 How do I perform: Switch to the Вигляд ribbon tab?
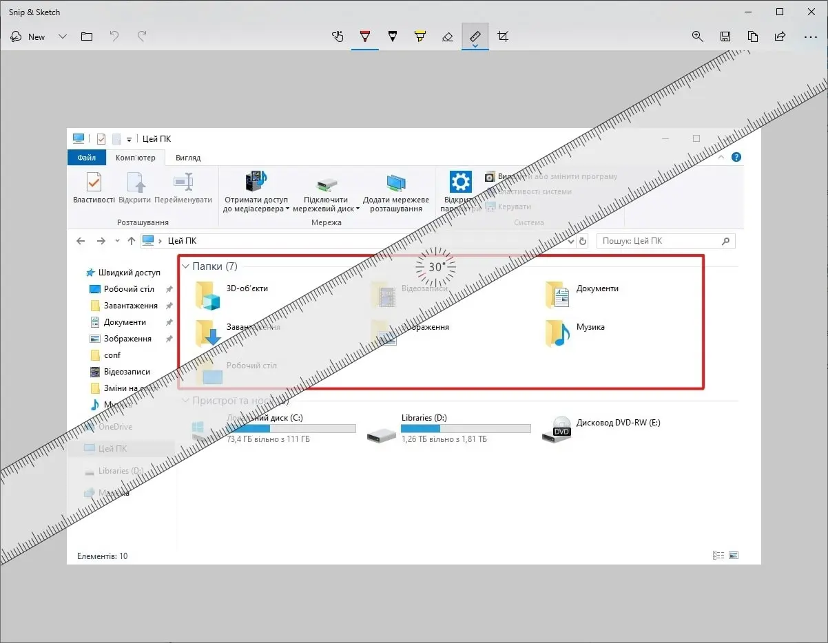(x=188, y=158)
